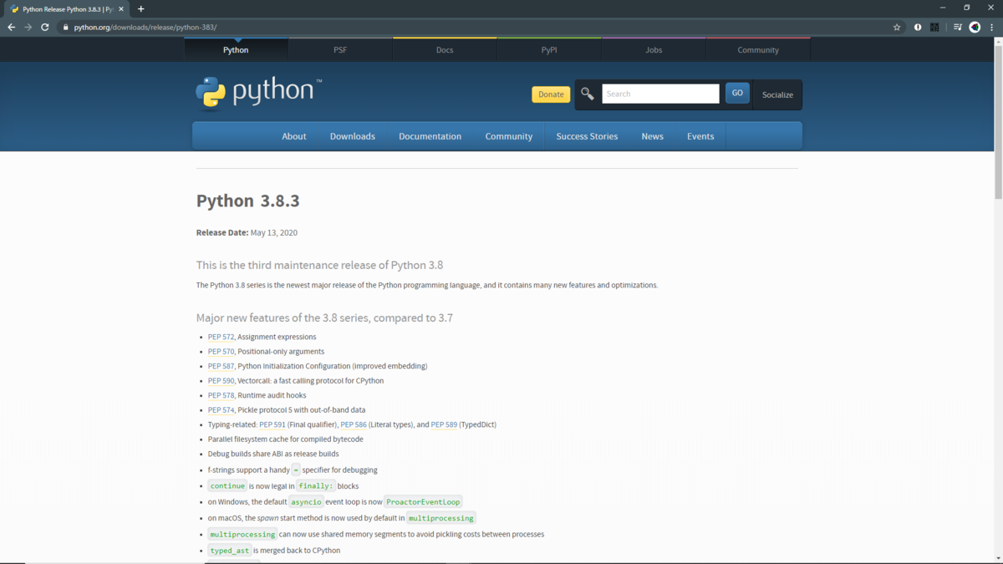Screen dimensions: 1003x564
Task: Open Chrome's three-dot menu
Action: point(993,27)
